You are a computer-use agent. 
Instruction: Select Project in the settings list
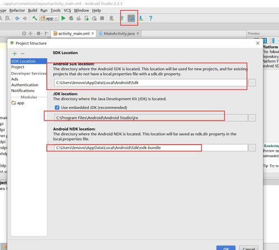point(18,67)
